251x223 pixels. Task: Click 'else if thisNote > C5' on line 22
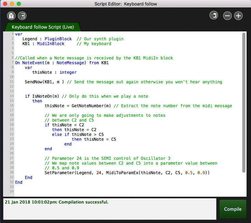coord(78,135)
